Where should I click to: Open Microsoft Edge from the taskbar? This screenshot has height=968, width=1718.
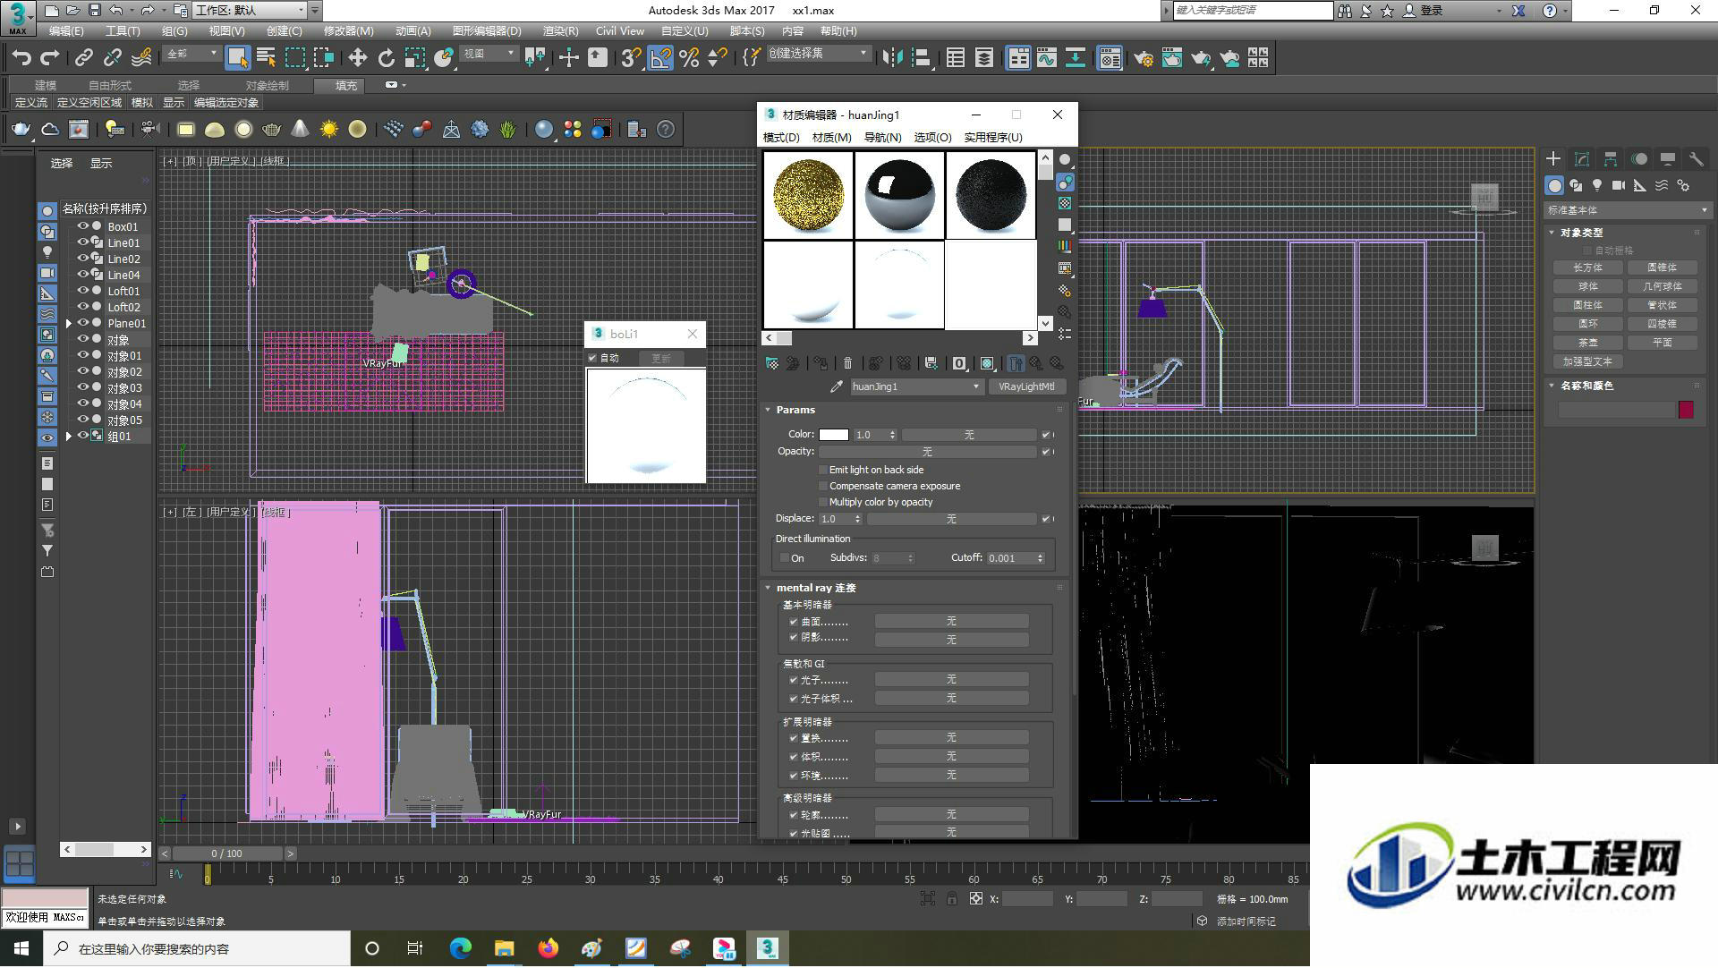460,948
